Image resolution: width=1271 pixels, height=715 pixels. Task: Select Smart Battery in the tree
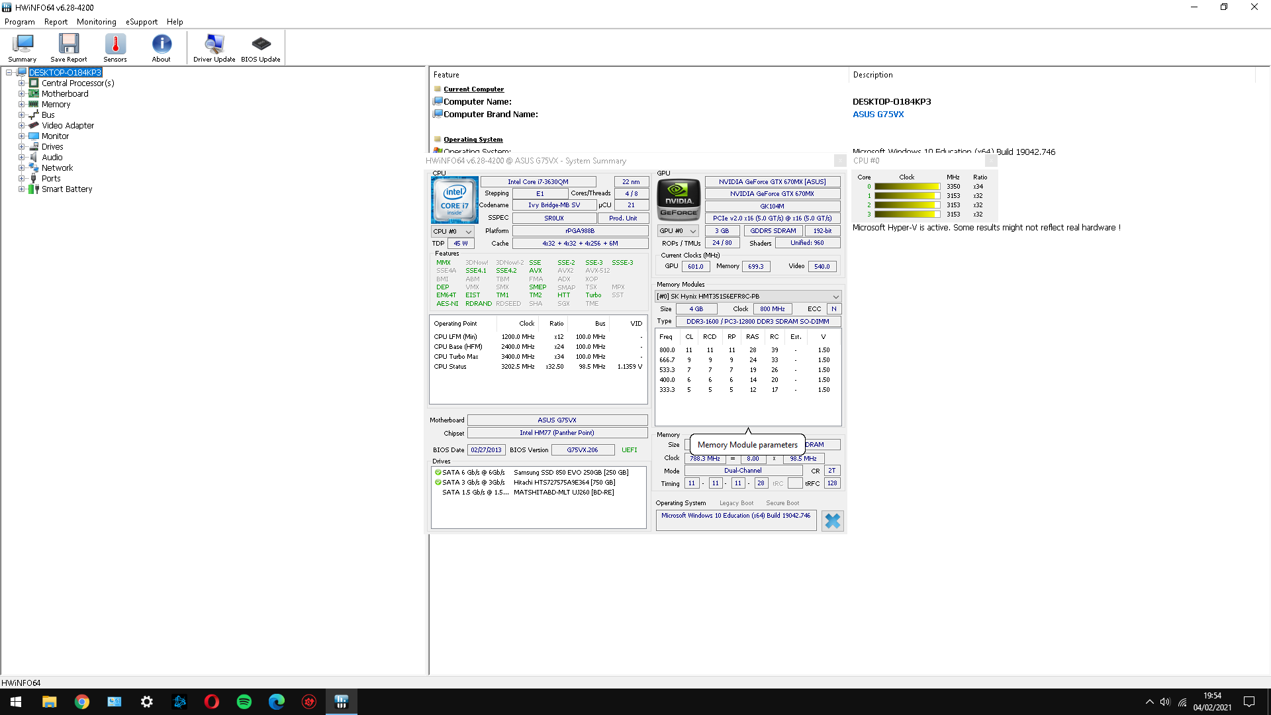coord(67,189)
